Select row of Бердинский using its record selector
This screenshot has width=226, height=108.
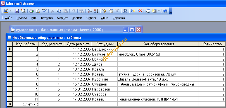tap(10, 49)
